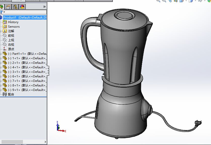Screen dimensions: 211x145
Task: Expand the 4<1> component node
Action: (1, 67)
